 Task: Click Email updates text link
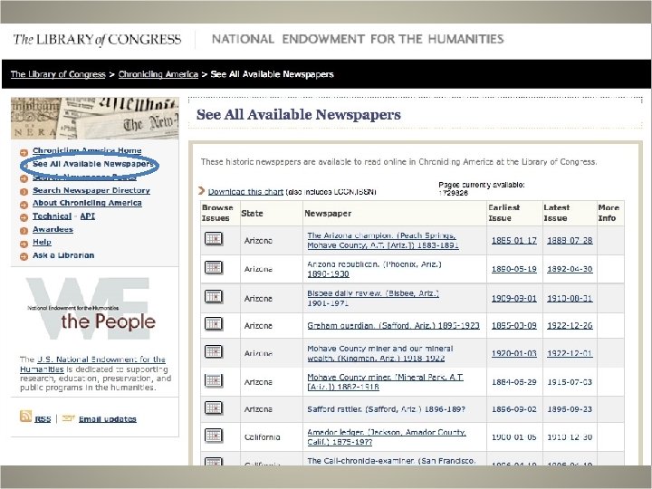(x=107, y=419)
